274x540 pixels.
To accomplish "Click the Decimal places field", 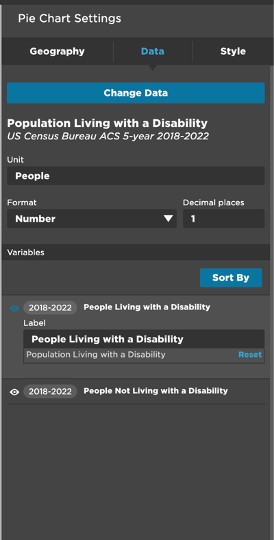I will tap(224, 219).
